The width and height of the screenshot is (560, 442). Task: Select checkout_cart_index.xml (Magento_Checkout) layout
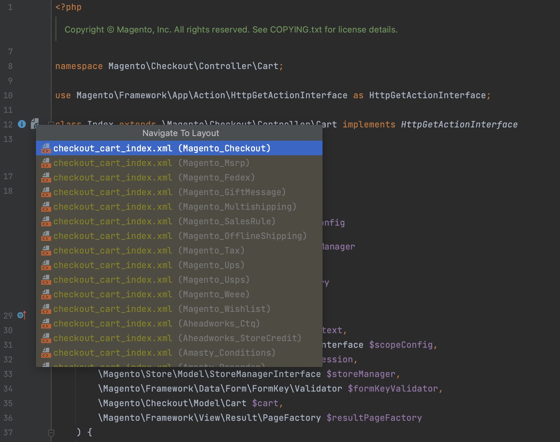[179, 148]
